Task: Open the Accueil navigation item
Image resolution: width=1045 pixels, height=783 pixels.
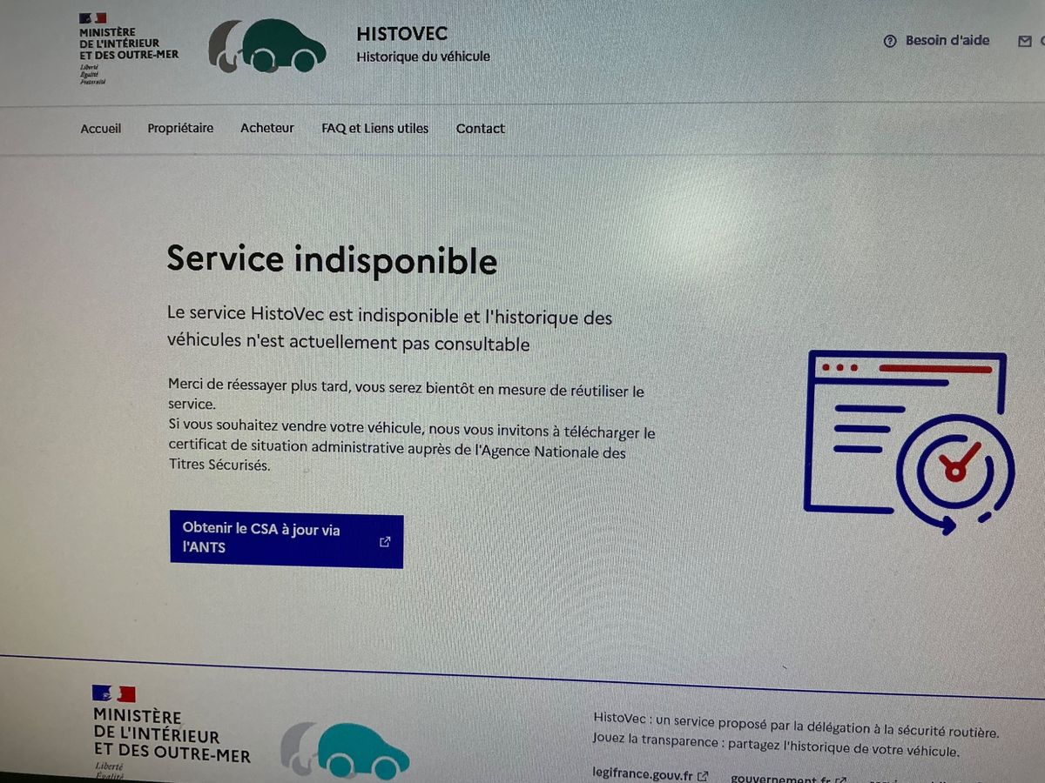Action: [x=101, y=129]
